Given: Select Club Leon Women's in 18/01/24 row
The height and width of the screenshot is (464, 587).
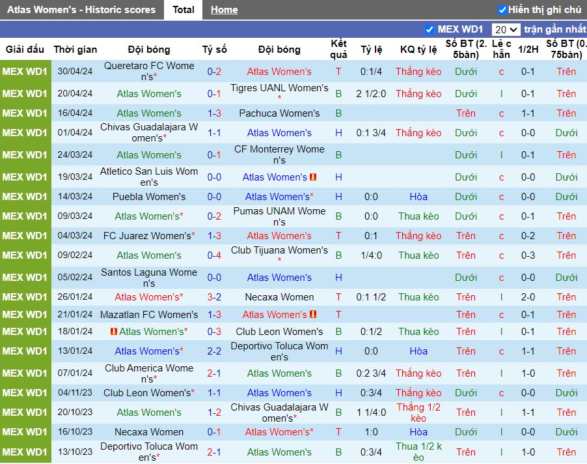Looking at the screenshot, I should click(279, 332).
